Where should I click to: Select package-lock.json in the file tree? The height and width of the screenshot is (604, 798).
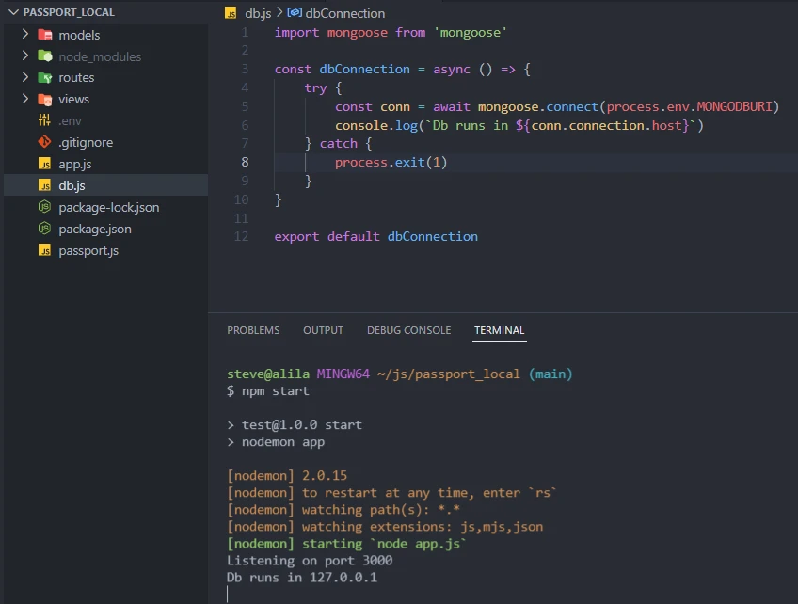pos(108,207)
